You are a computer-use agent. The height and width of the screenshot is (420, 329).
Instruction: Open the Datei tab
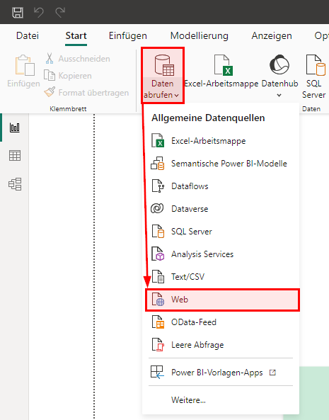pyautogui.click(x=28, y=35)
